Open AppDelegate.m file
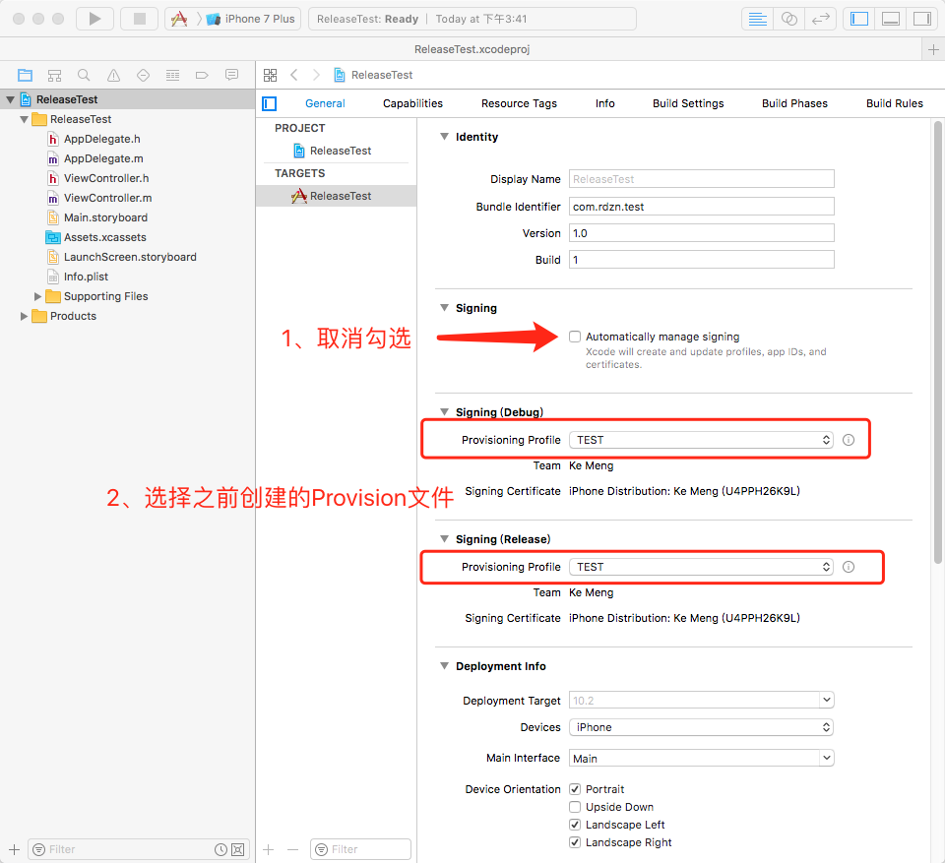This screenshot has height=863, width=945. pos(103,158)
